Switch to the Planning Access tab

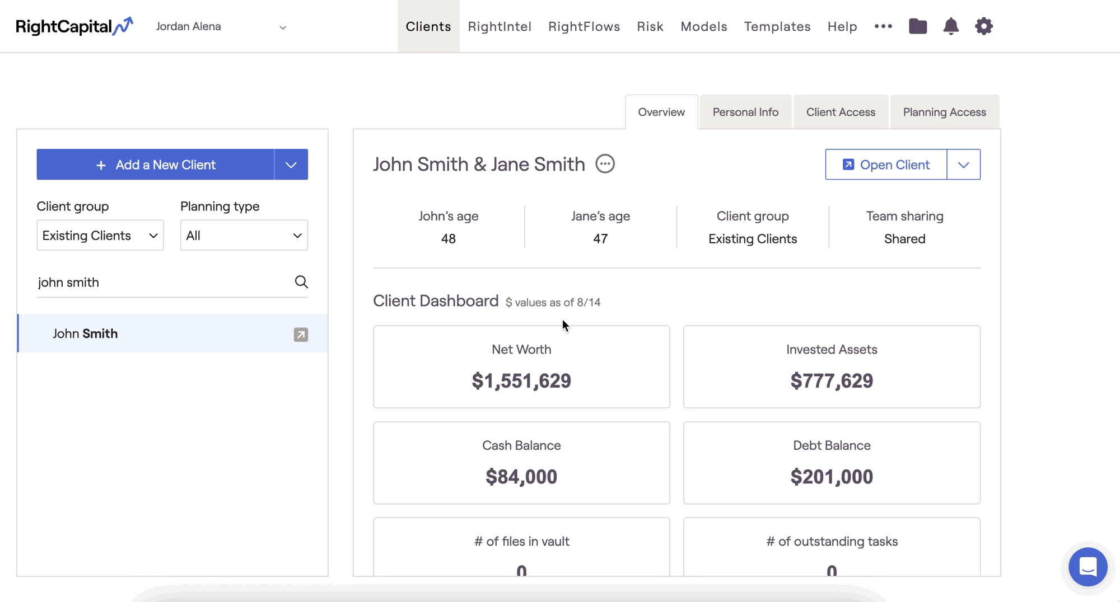[944, 112]
